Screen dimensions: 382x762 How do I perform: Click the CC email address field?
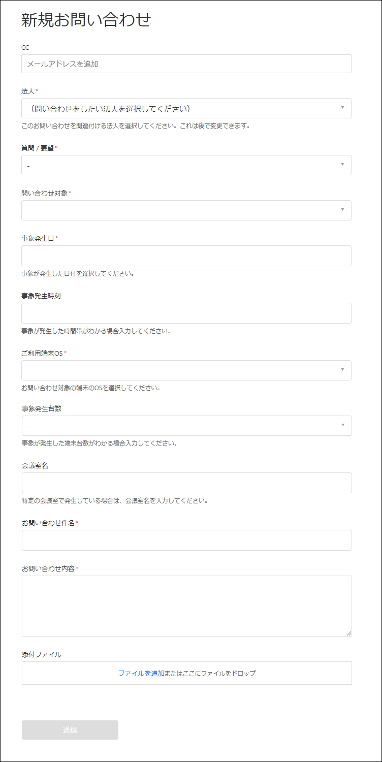(x=186, y=64)
